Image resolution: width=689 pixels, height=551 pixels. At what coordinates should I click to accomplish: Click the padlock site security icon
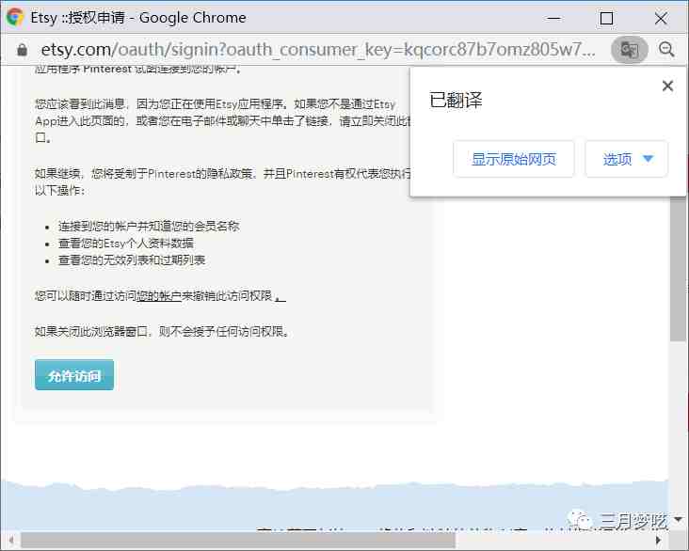pos(22,50)
